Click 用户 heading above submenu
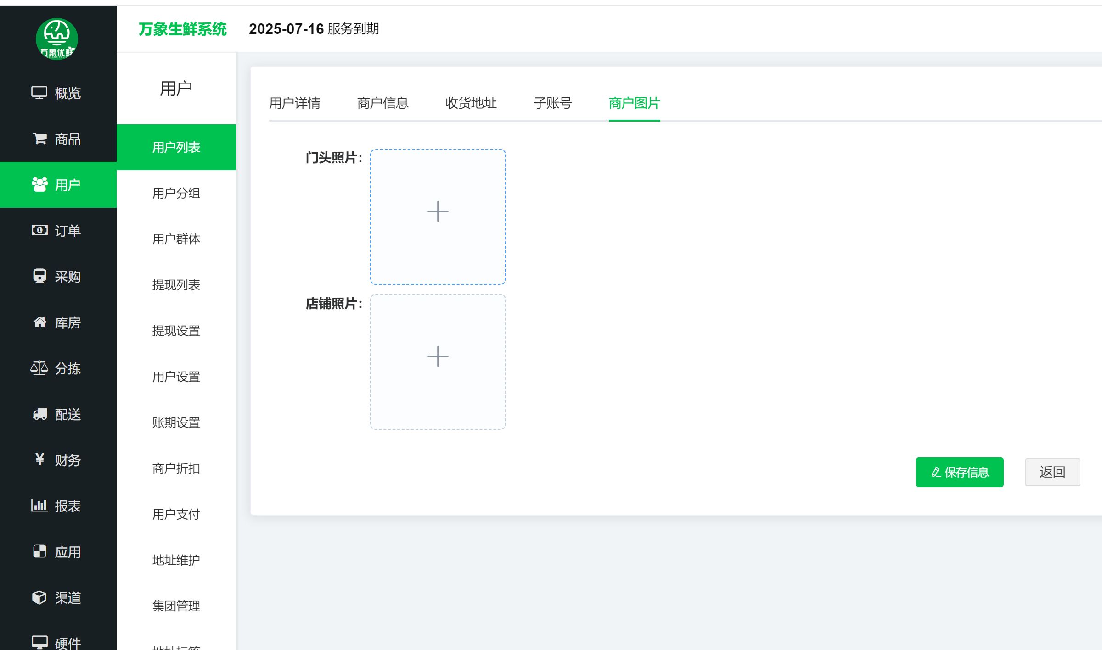 (176, 88)
